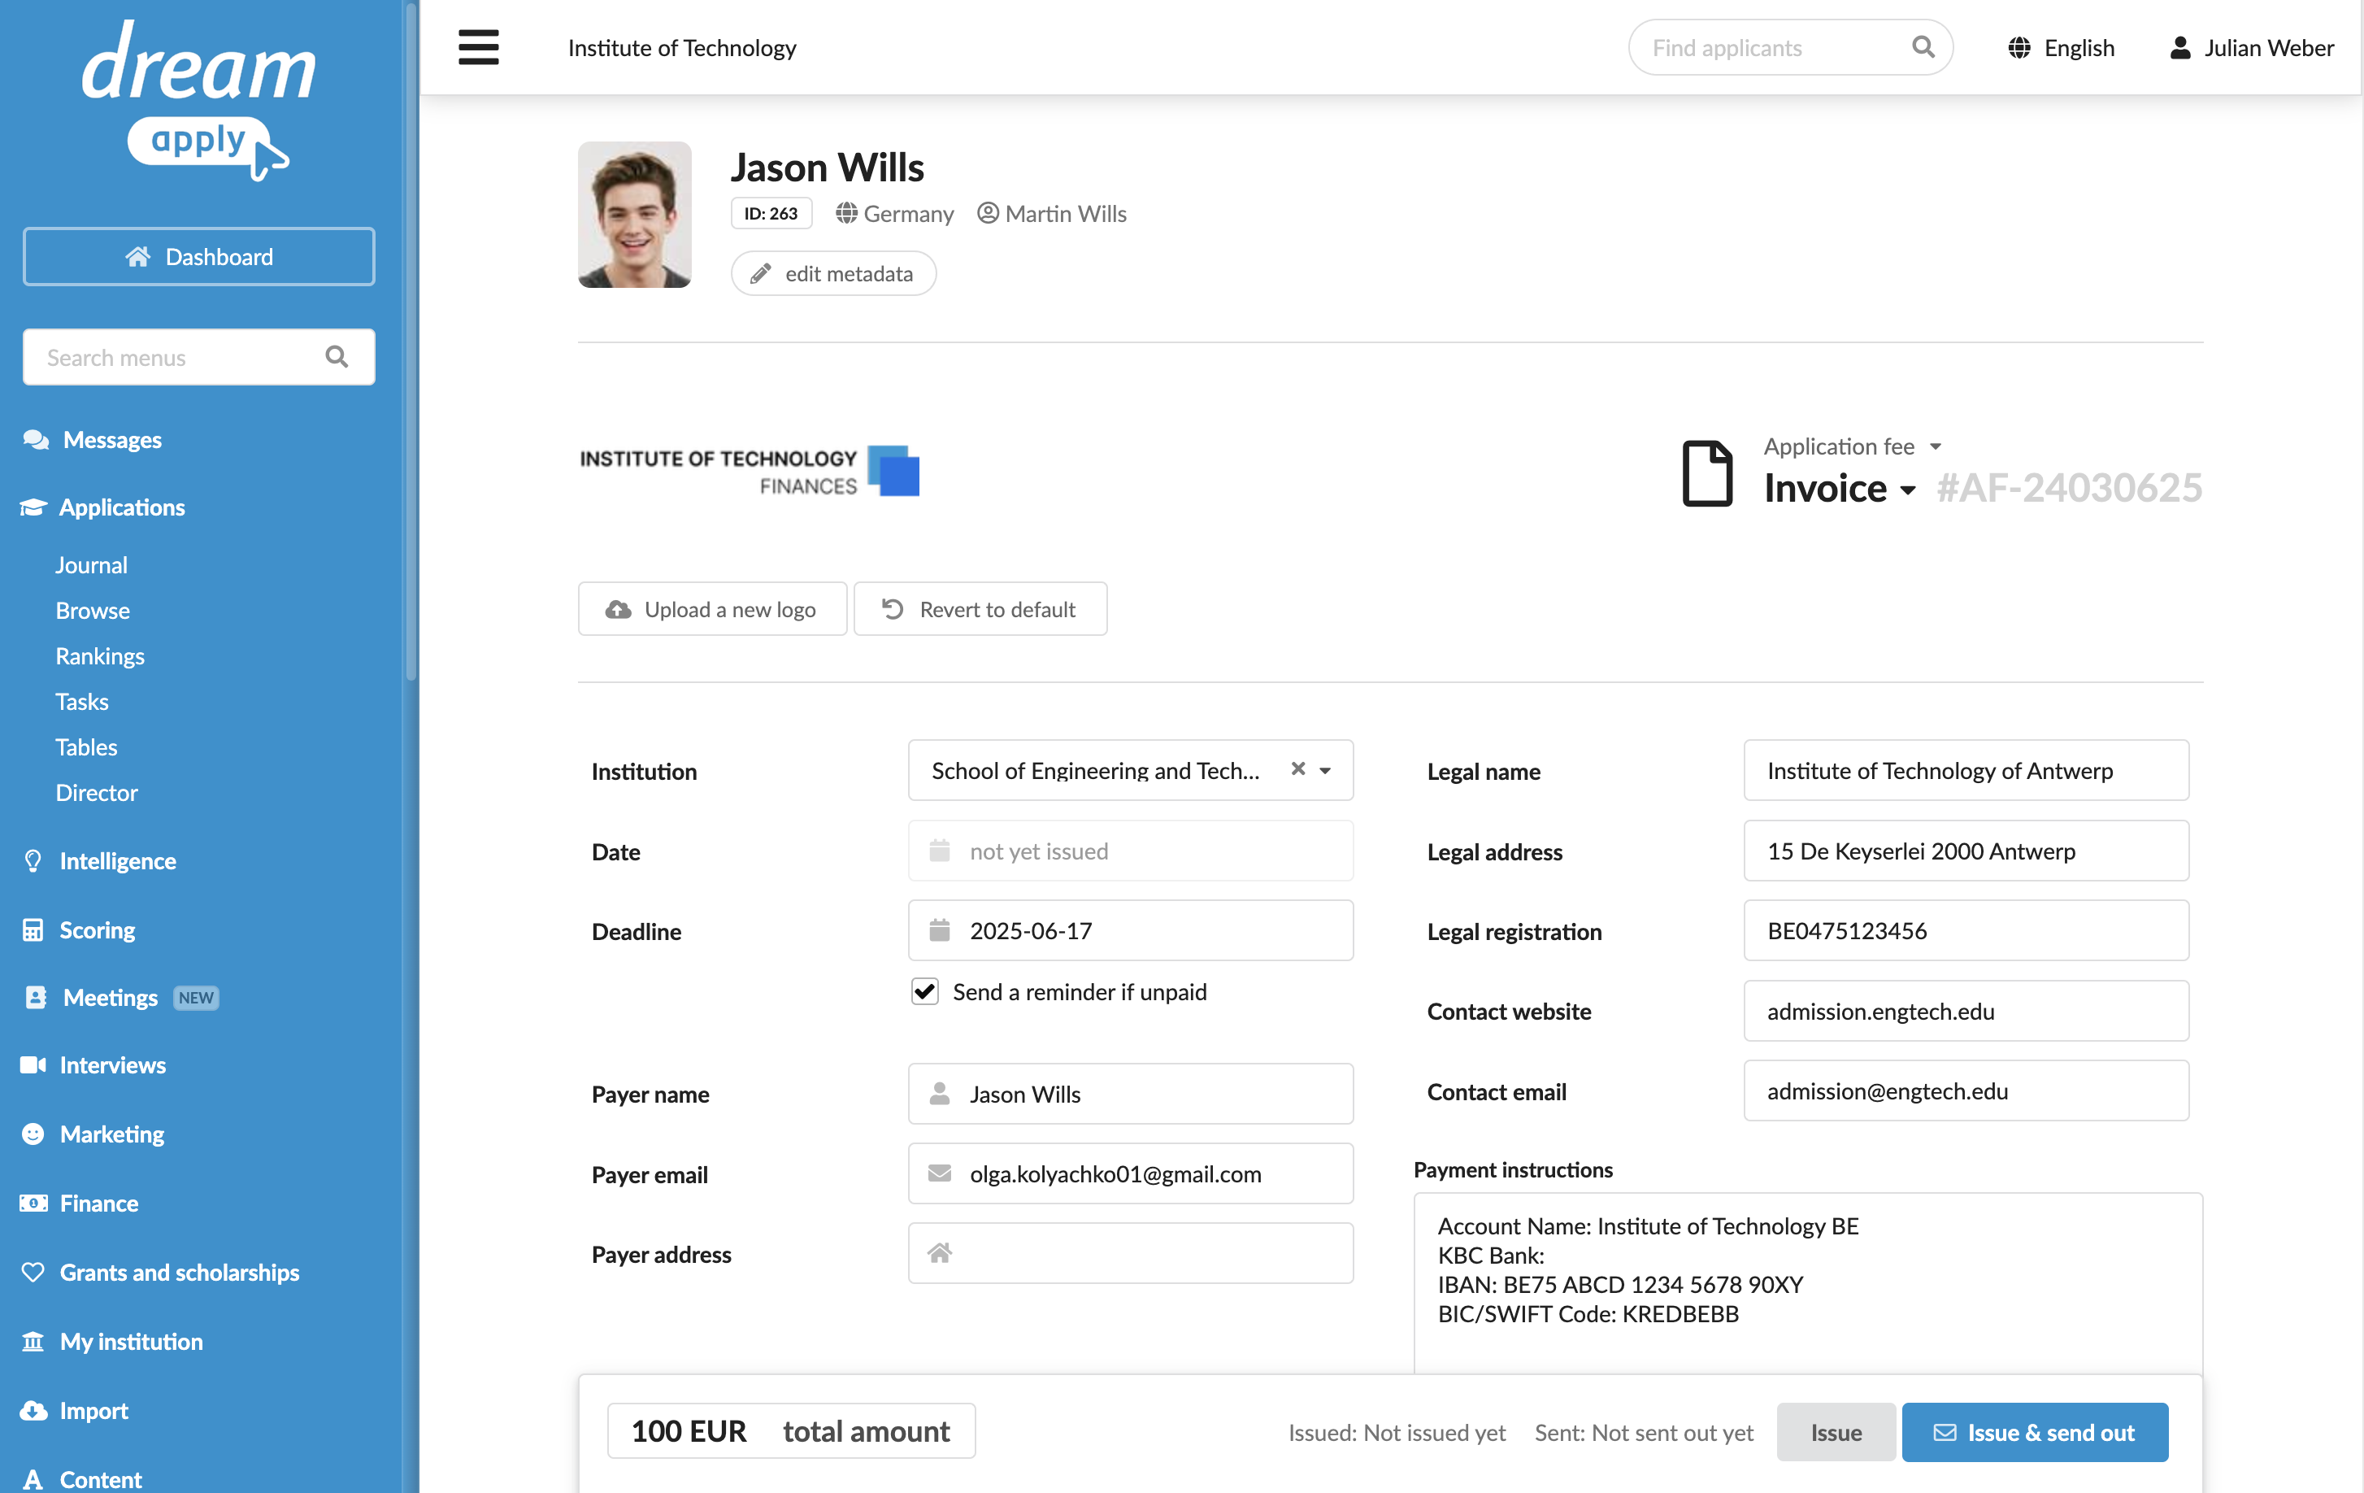Image resolution: width=2364 pixels, height=1493 pixels.
Task: Open Director under Applications
Action: click(x=96, y=792)
